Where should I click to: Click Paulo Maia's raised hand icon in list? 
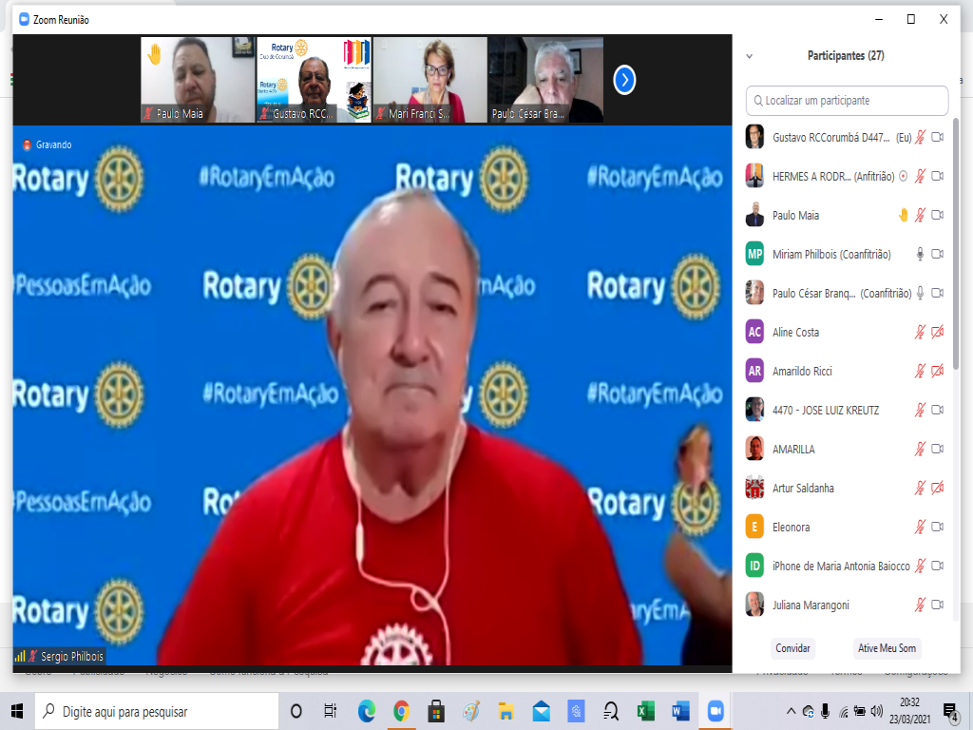[903, 215]
